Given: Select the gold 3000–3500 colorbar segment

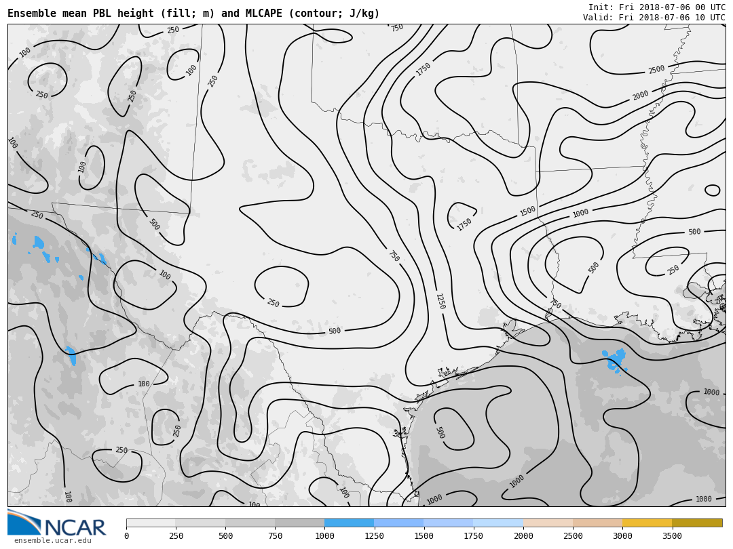Looking at the screenshot, I should tap(647, 523).
